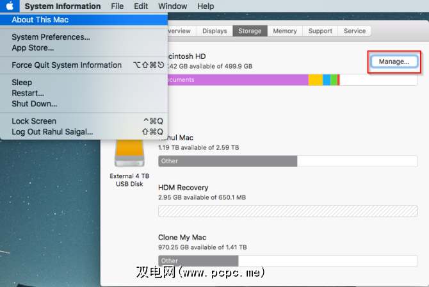
Task: Open the Apple menu icon
Action: click(10, 6)
